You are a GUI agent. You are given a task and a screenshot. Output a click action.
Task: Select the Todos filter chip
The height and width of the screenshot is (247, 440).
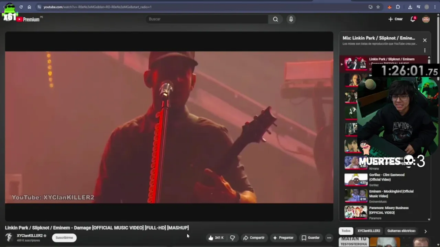pyautogui.click(x=346, y=231)
